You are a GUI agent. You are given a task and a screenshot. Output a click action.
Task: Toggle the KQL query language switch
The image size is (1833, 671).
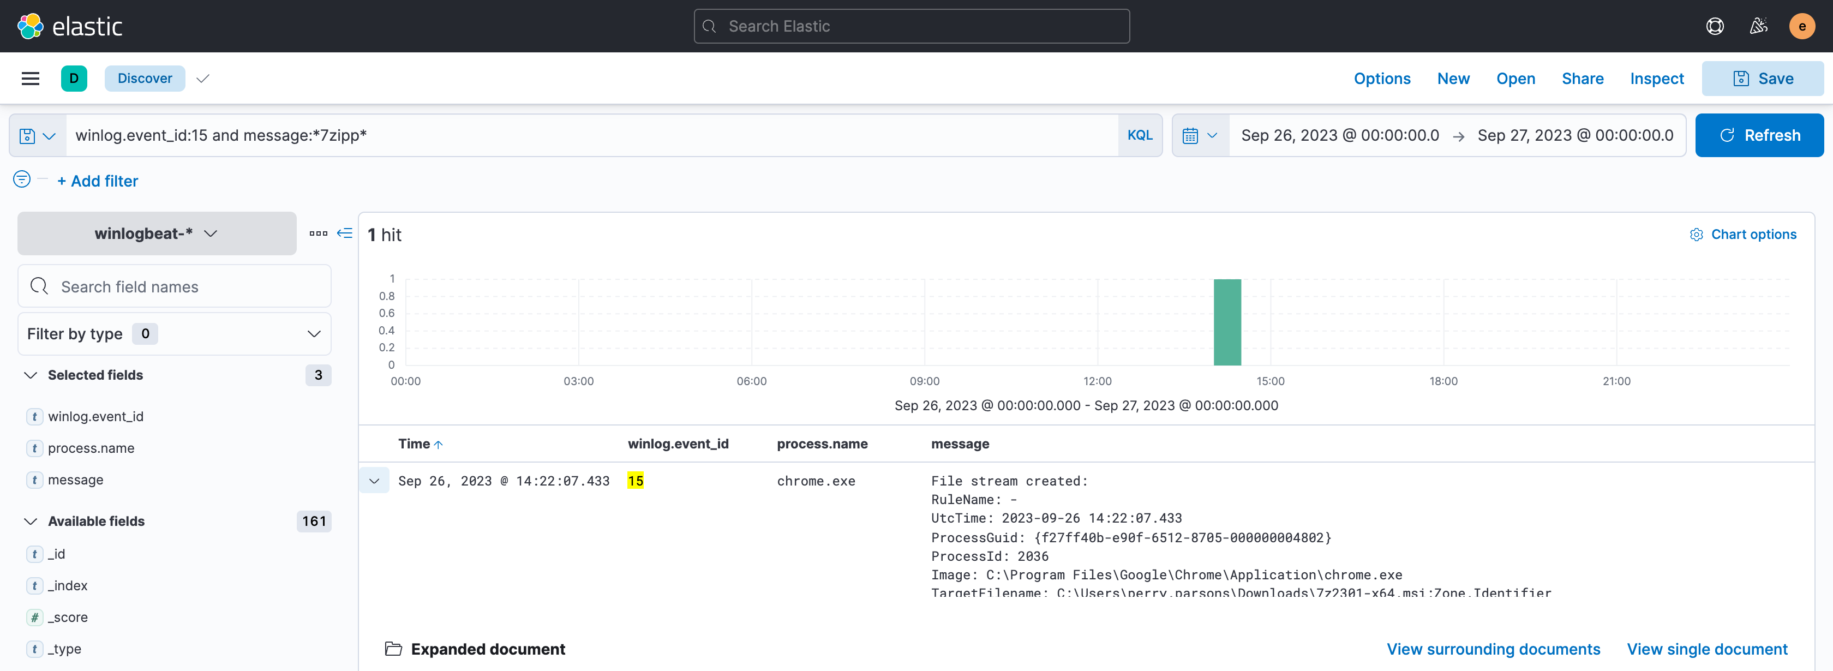click(x=1139, y=135)
